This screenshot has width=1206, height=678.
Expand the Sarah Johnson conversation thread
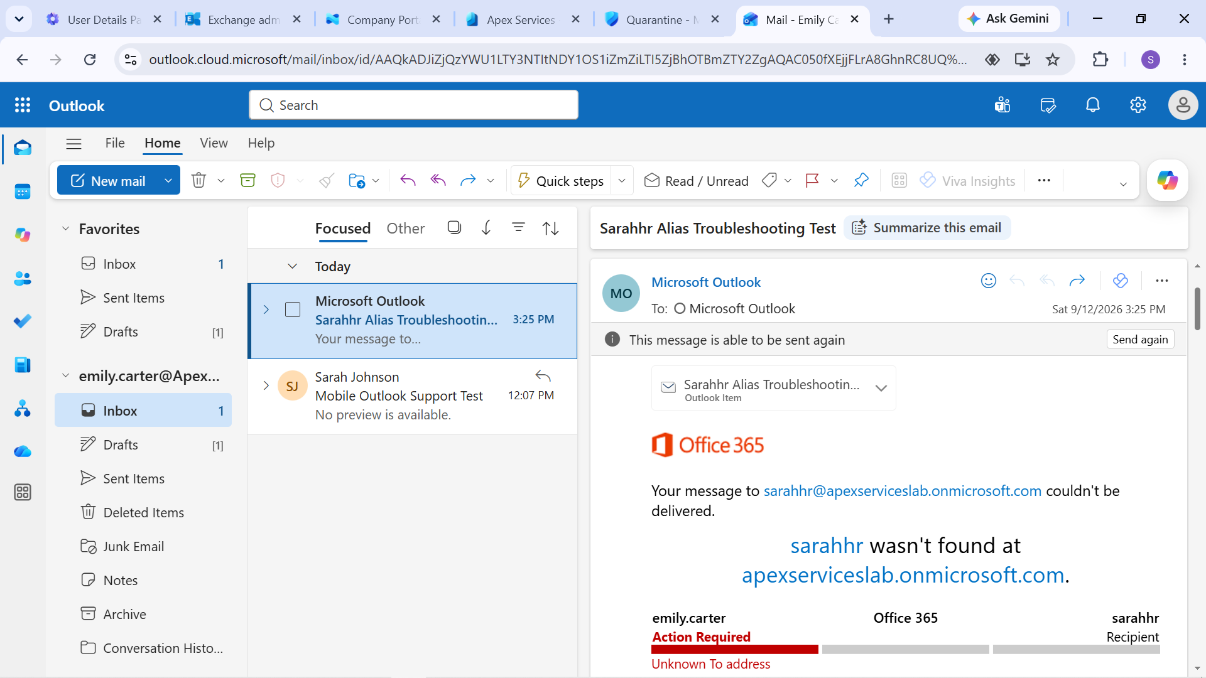[266, 385]
